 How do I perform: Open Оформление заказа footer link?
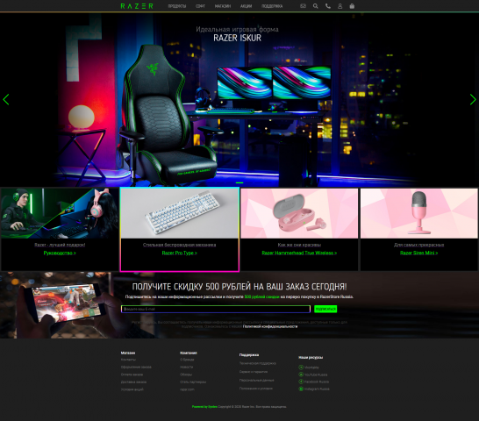[136, 367]
